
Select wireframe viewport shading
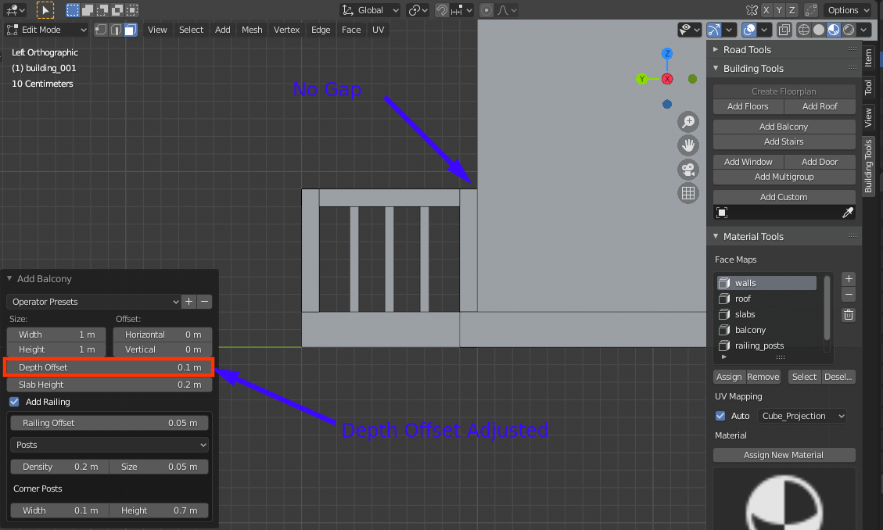804,30
